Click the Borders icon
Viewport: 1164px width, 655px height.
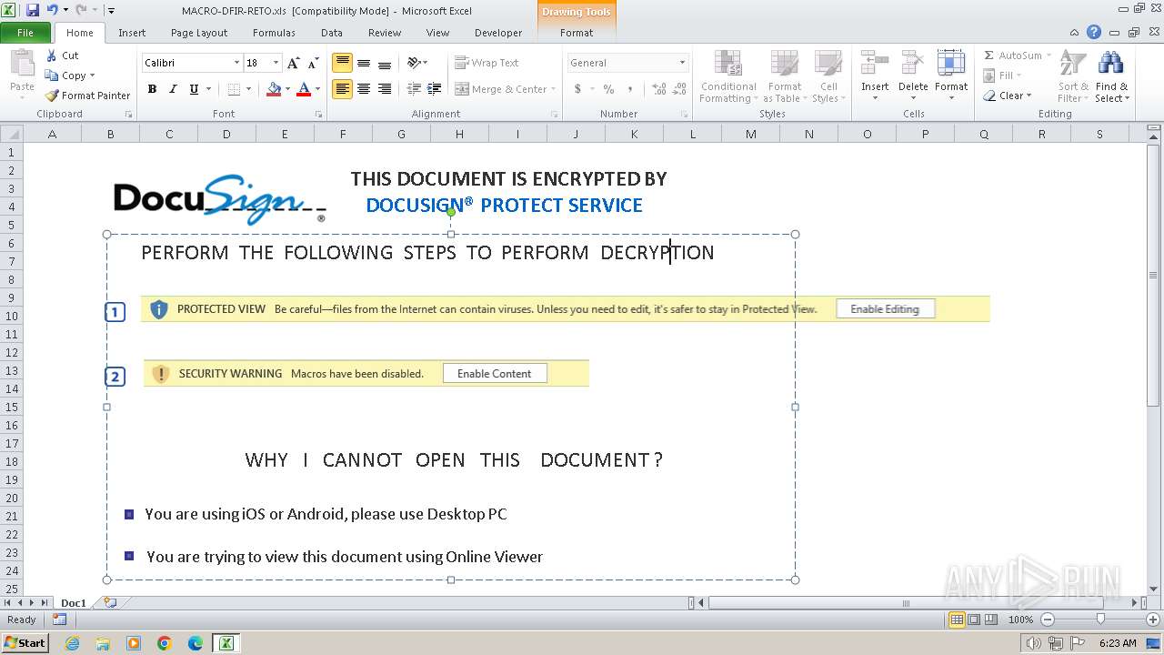tap(234, 89)
